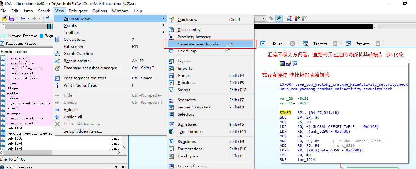Open the debugger selection combo box arrow
The width and height of the screenshot is (416, 169).
click(263, 18)
